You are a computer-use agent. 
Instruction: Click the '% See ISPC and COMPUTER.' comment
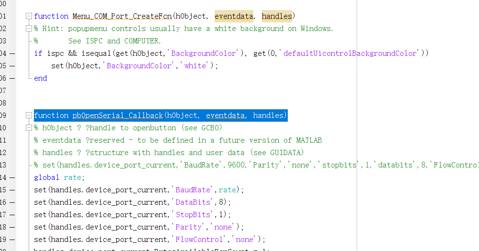point(97,41)
